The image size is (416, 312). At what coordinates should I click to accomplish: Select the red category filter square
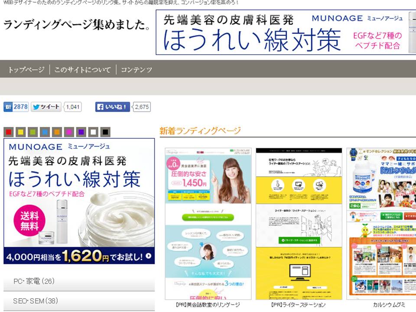8,131
